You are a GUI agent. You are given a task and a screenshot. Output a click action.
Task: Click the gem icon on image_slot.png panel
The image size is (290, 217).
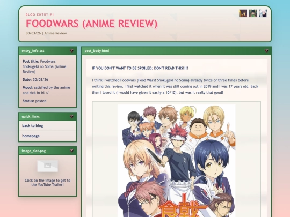coord(72,151)
